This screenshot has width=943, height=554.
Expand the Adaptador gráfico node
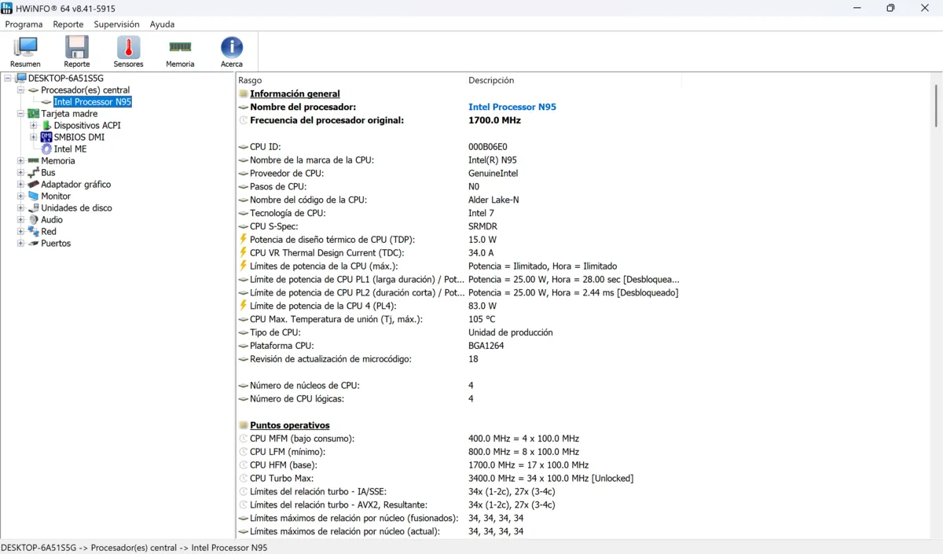tap(21, 185)
